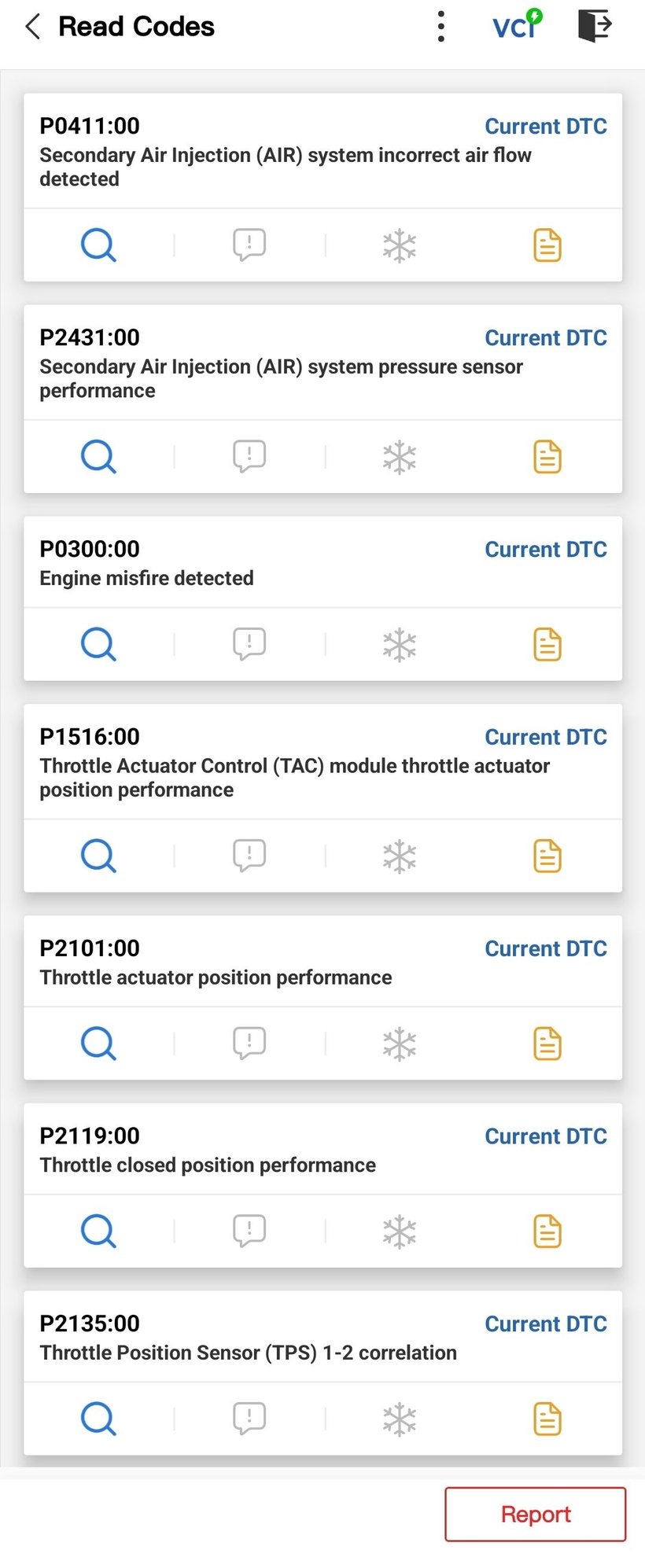Click Current DTC label for P0411

point(545,127)
